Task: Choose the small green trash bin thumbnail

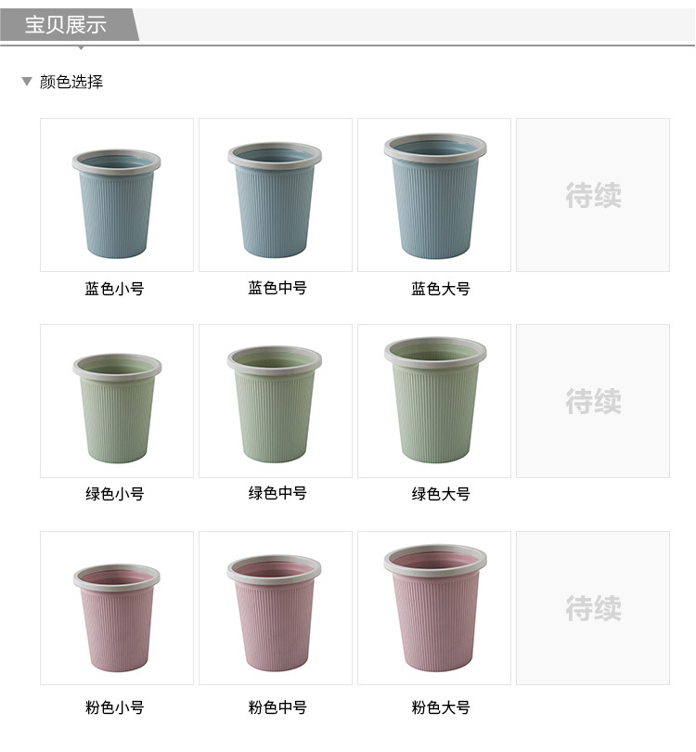Action: 117,401
